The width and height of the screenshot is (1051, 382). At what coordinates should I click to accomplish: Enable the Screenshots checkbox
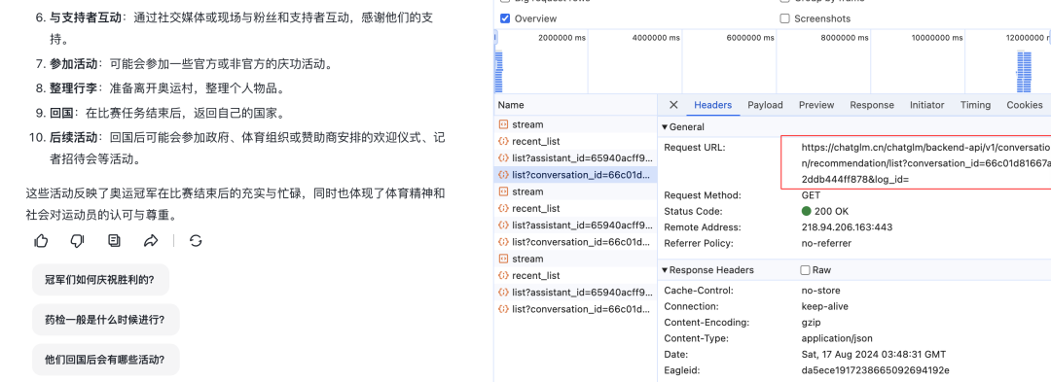[x=785, y=18]
